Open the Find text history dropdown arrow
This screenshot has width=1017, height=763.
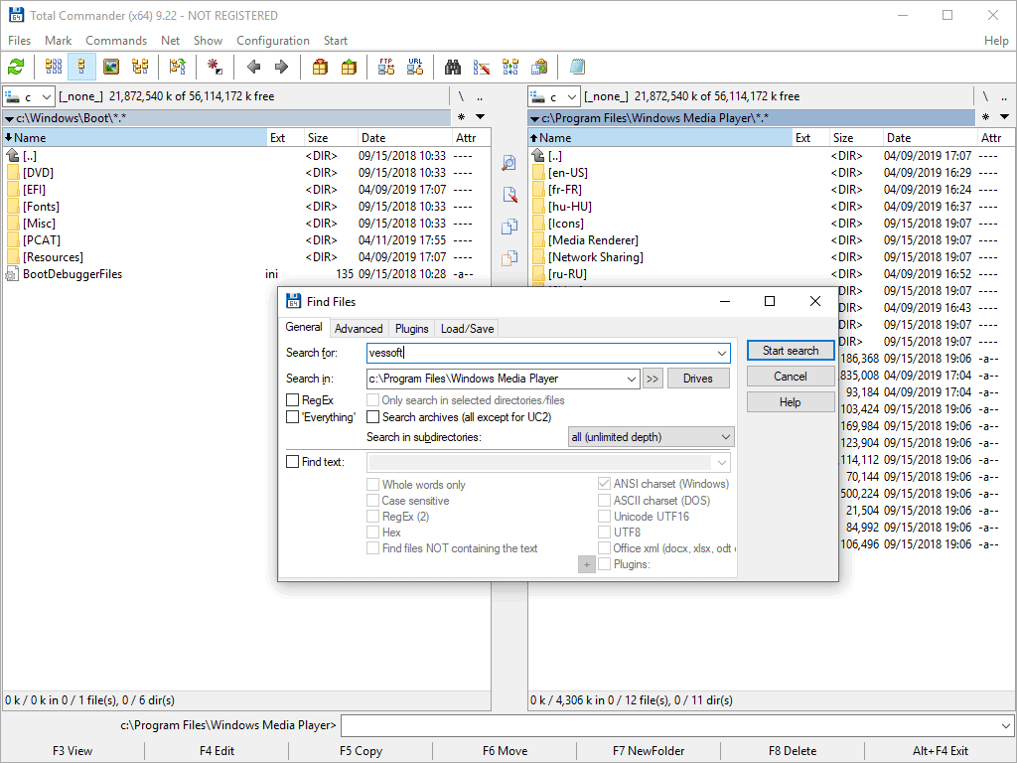pyautogui.click(x=721, y=463)
